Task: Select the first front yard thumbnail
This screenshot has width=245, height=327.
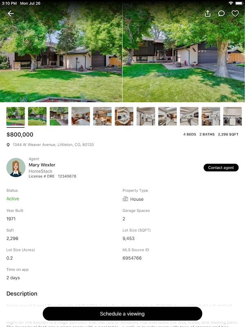Action: [x=16, y=116]
